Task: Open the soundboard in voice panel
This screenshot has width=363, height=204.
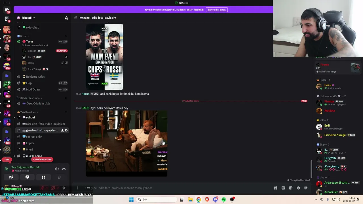Action: click(x=60, y=177)
